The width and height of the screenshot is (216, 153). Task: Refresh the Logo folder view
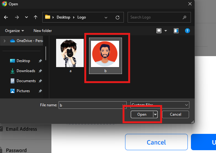click(x=118, y=17)
